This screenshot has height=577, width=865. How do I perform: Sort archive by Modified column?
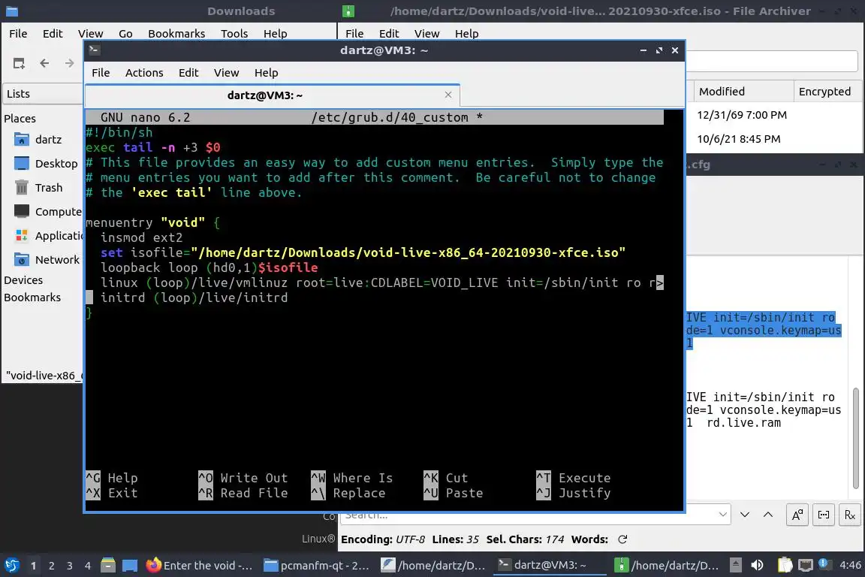click(743, 91)
